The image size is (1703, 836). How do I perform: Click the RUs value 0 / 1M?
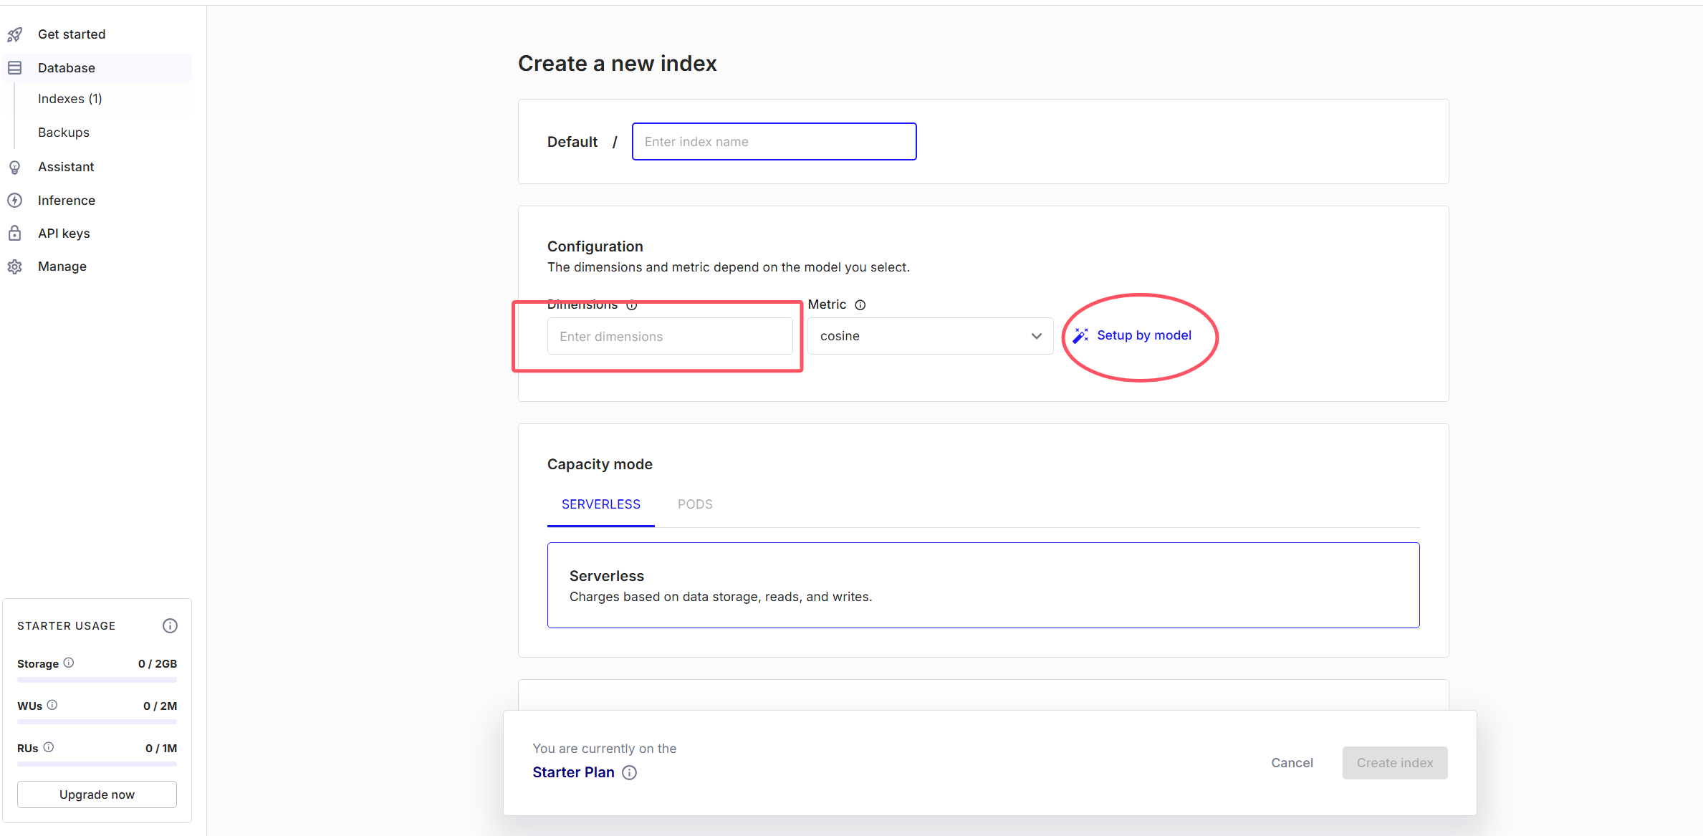pos(161,749)
